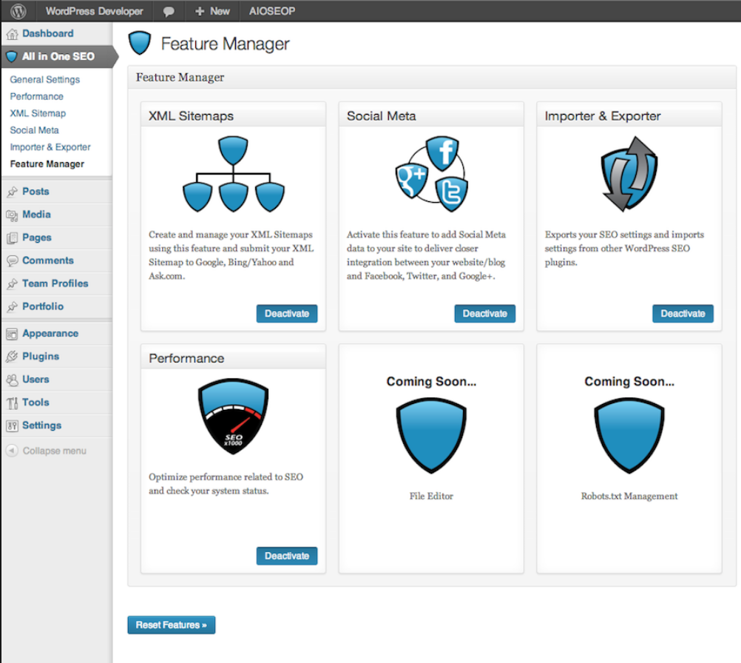The width and height of the screenshot is (741, 663).
Task: Open Performance submenu link
Action: [37, 97]
